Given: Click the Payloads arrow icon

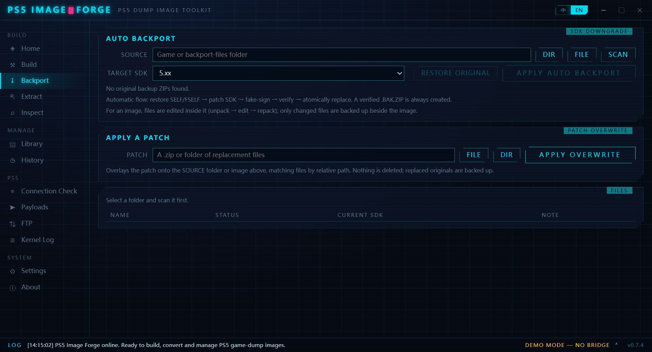Looking at the screenshot, I should point(12,207).
